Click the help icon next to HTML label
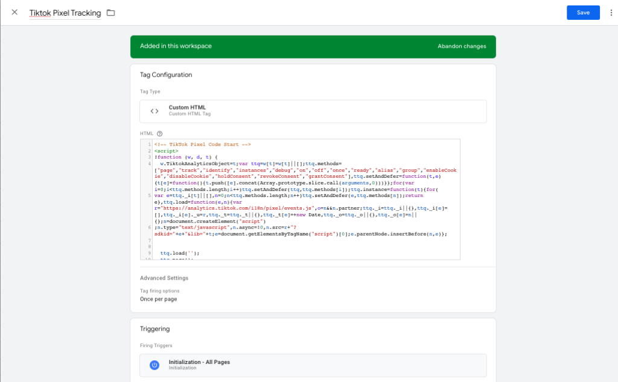The height and width of the screenshot is (382, 618). (160, 134)
